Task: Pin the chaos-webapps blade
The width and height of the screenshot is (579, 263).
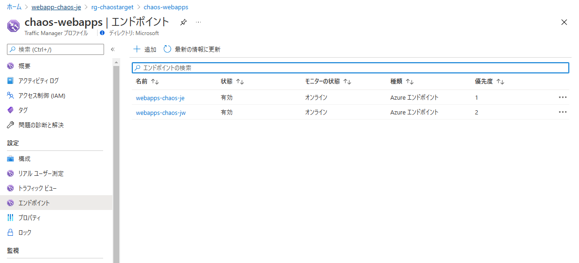Action: 184,22
